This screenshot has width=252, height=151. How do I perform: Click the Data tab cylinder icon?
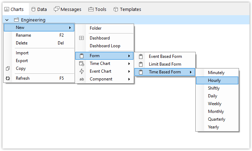pos(33,9)
